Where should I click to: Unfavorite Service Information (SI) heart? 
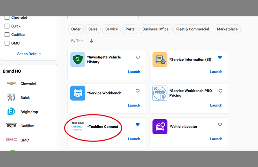220,57
